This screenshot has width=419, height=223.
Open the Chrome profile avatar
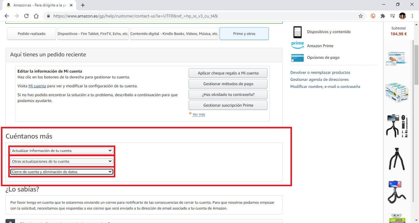(402, 16)
